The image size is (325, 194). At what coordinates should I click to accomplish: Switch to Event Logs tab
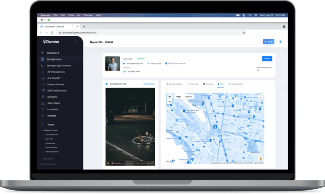pos(193,84)
